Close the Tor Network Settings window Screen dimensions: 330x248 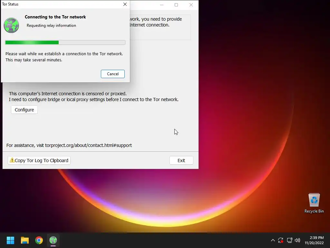click(191, 5)
